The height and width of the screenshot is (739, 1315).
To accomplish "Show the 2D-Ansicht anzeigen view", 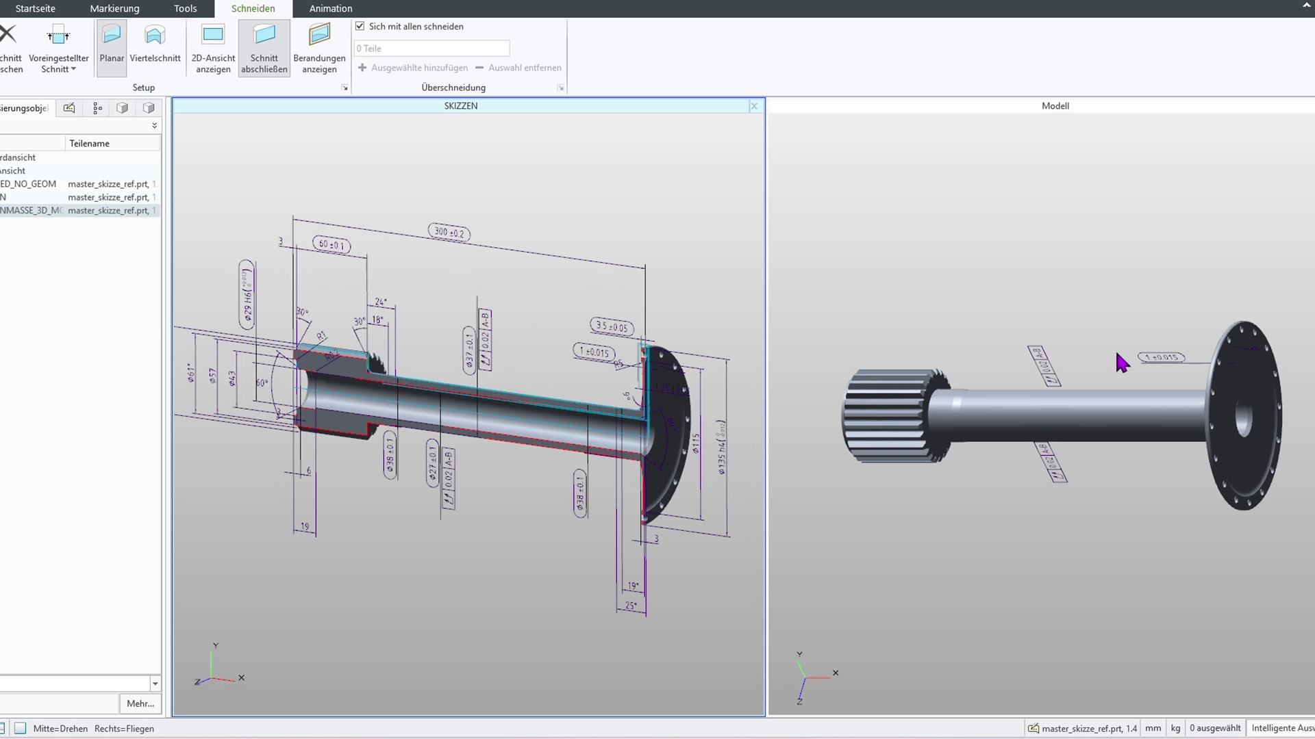I will (x=213, y=48).
